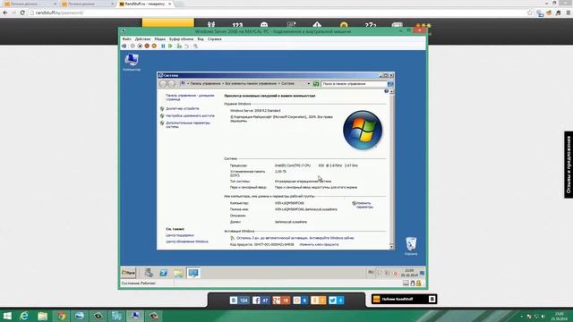Screen dimensions: 573x322
Task: Switch to the first browser tab
Action: 30,4
